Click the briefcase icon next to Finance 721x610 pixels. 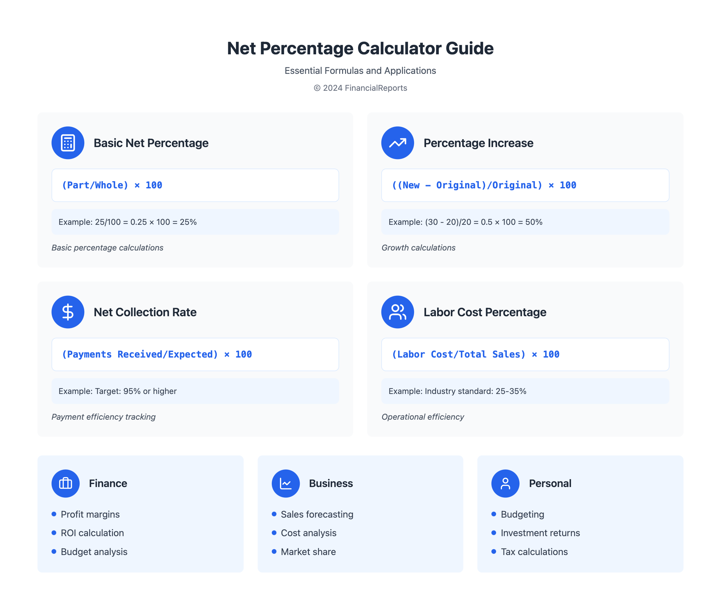(x=65, y=483)
